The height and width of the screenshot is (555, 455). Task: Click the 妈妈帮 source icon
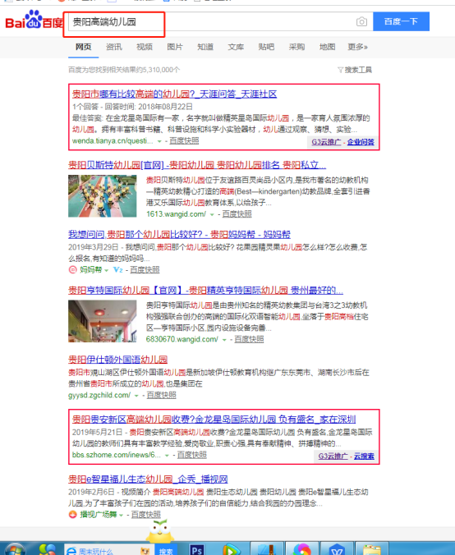coord(72,270)
